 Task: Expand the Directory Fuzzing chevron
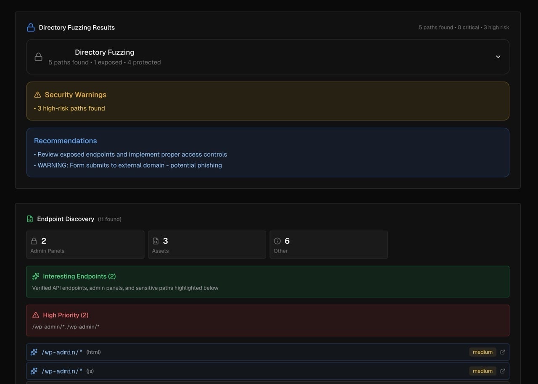tap(498, 57)
